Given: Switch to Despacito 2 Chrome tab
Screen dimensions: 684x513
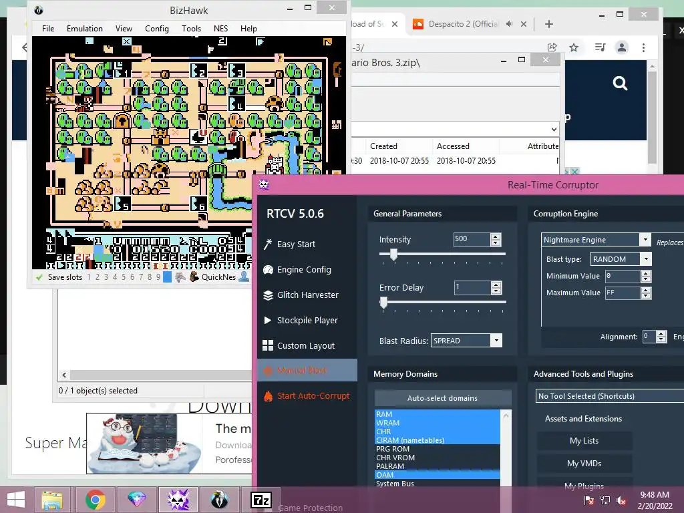Looking at the screenshot, I should point(462,24).
